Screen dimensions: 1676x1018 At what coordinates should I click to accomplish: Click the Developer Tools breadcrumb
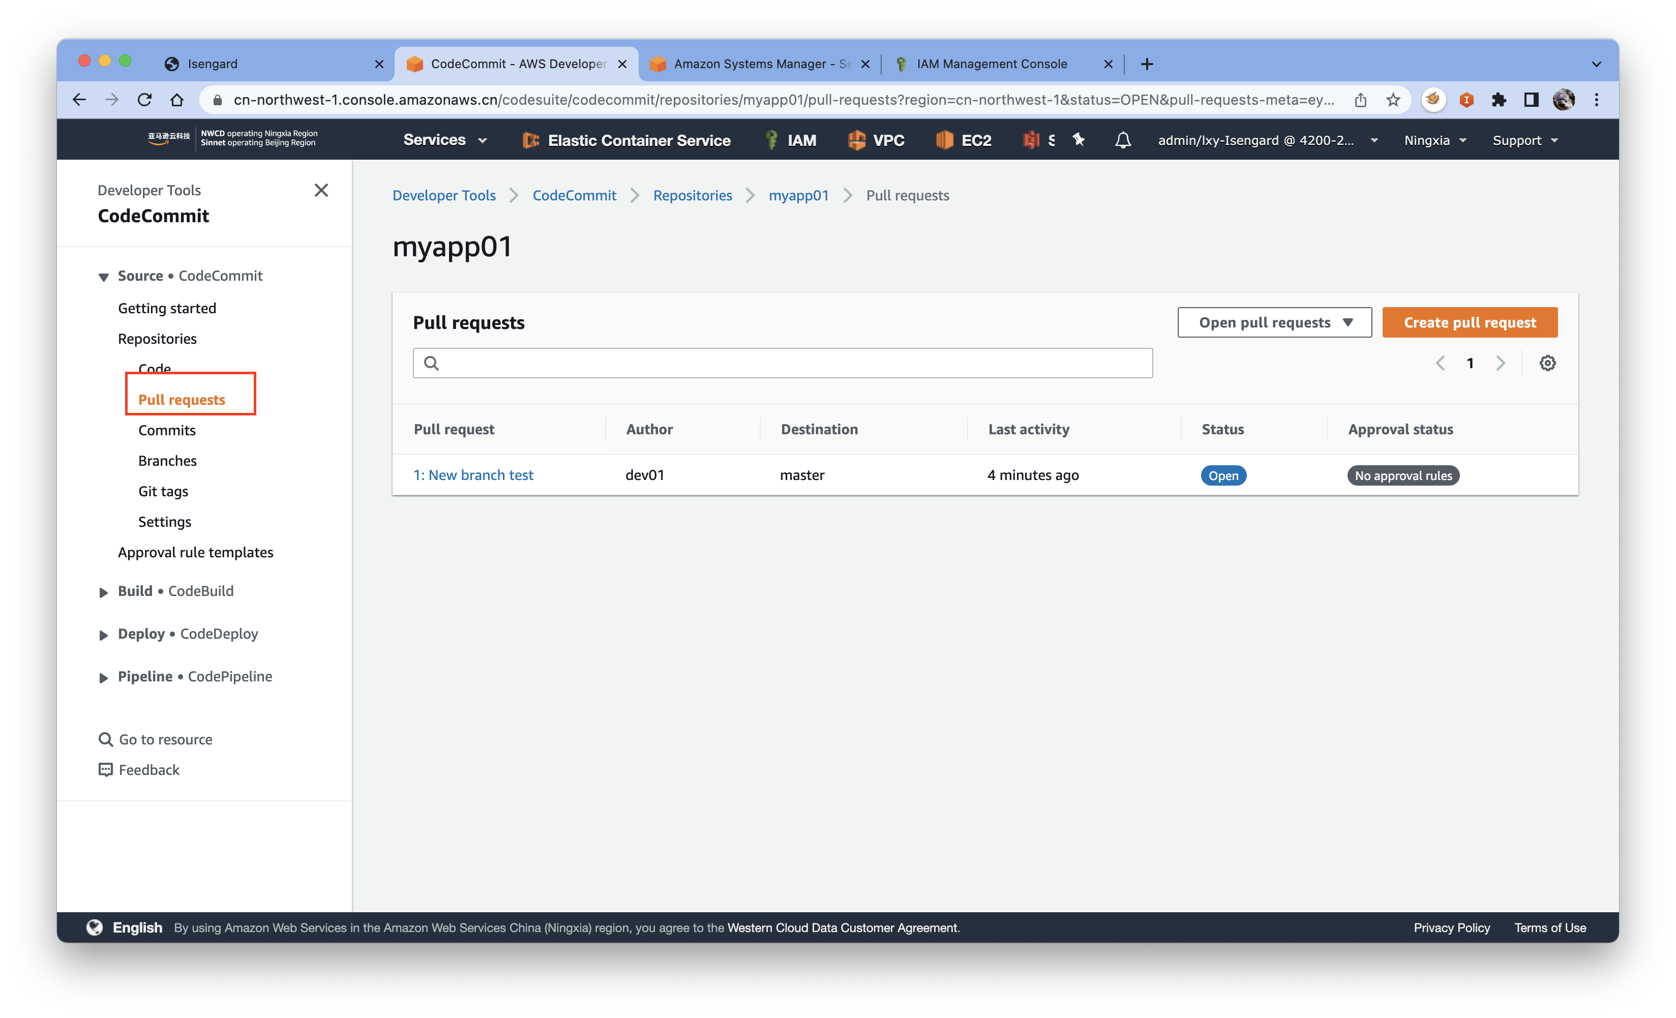pyautogui.click(x=443, y=196)
